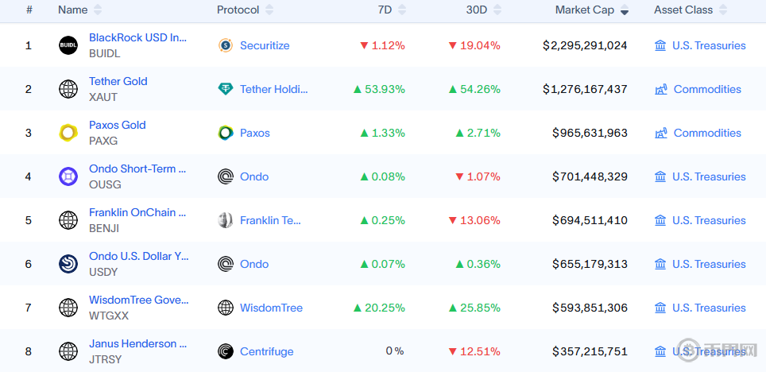
Task: Click U.S. Treasuries link in BUIDL row
Action: pos(709,45)
